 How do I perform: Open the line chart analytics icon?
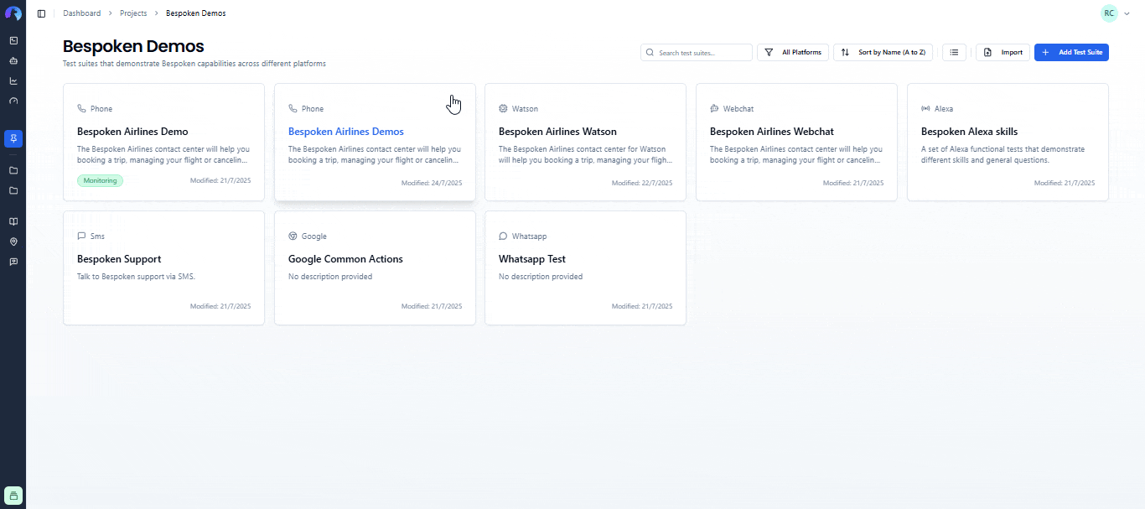(x=13, y=81)
